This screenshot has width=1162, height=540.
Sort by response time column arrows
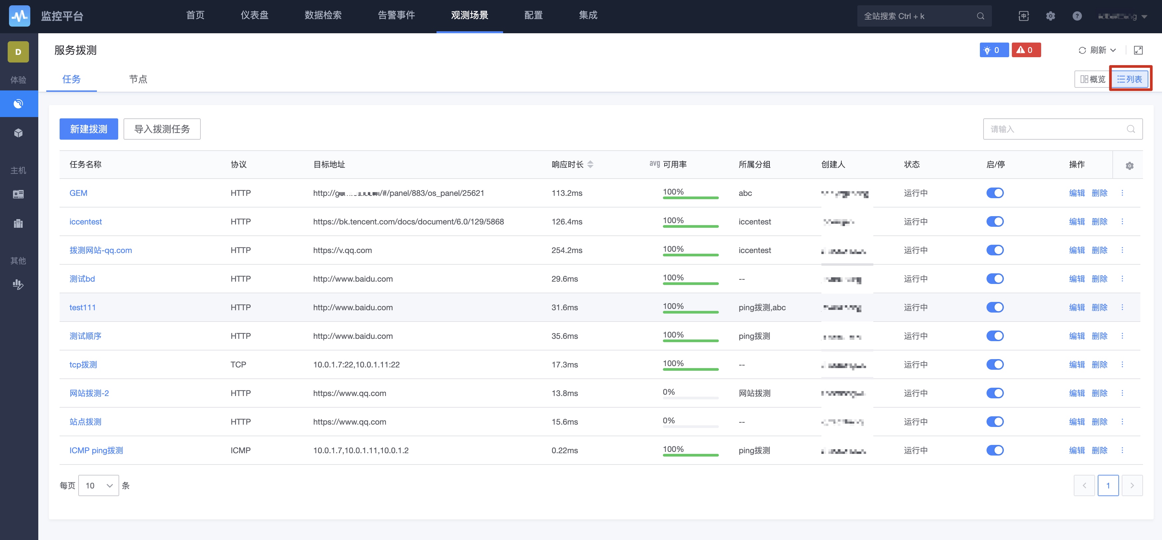pyautogui.click(x=590, y=164)
